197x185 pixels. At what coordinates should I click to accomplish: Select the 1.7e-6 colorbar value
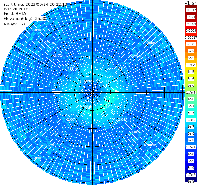tap(191, 92)
